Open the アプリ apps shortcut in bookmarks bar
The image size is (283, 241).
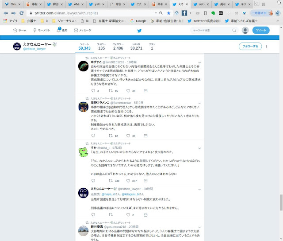[10, 21]
